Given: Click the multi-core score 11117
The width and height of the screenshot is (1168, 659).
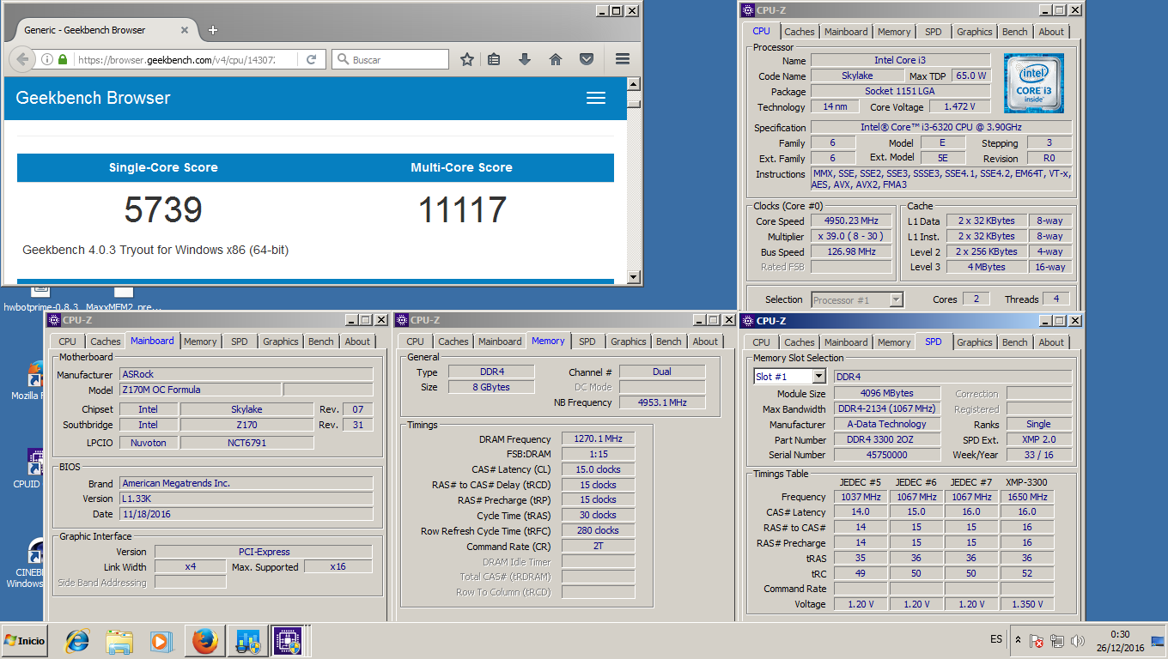Looking at the screenshot, I should coord(462,210).
